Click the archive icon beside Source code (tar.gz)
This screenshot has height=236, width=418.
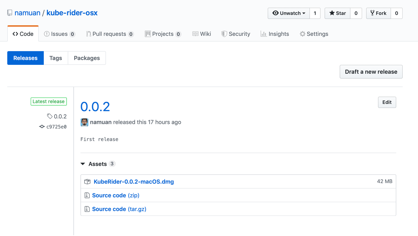[87, 209]
